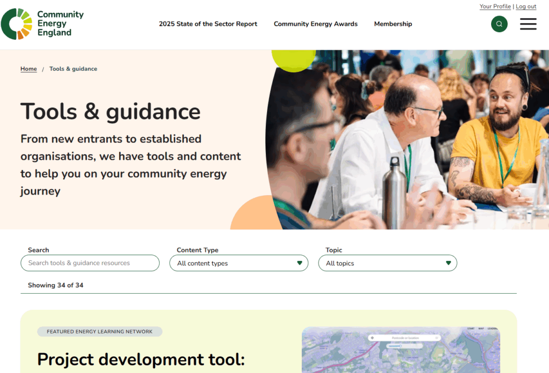
Task: Open Your Profile link
Action: tap(495, 6)
